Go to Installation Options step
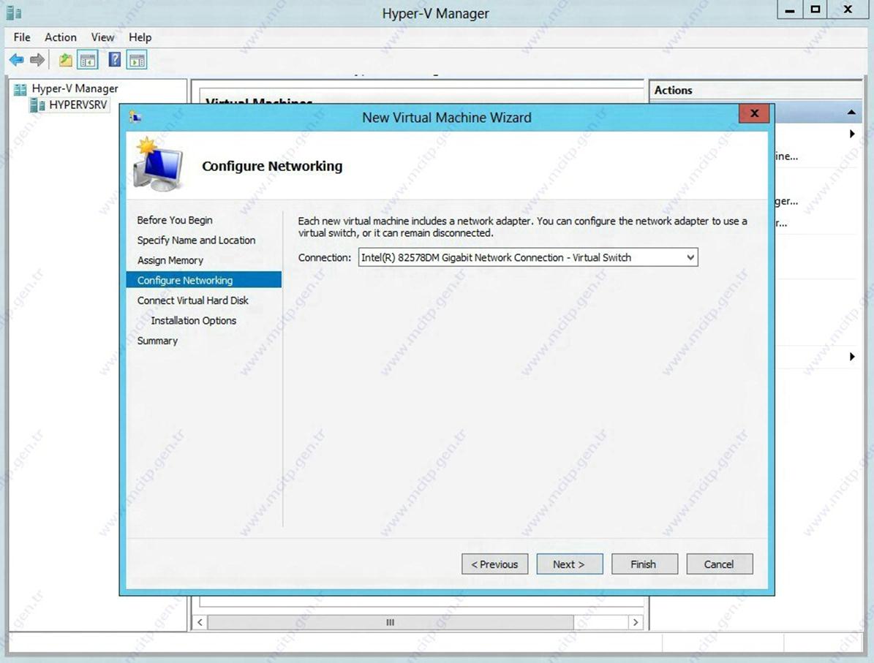This screenshot has height=663, width=874. coord(193,320)
